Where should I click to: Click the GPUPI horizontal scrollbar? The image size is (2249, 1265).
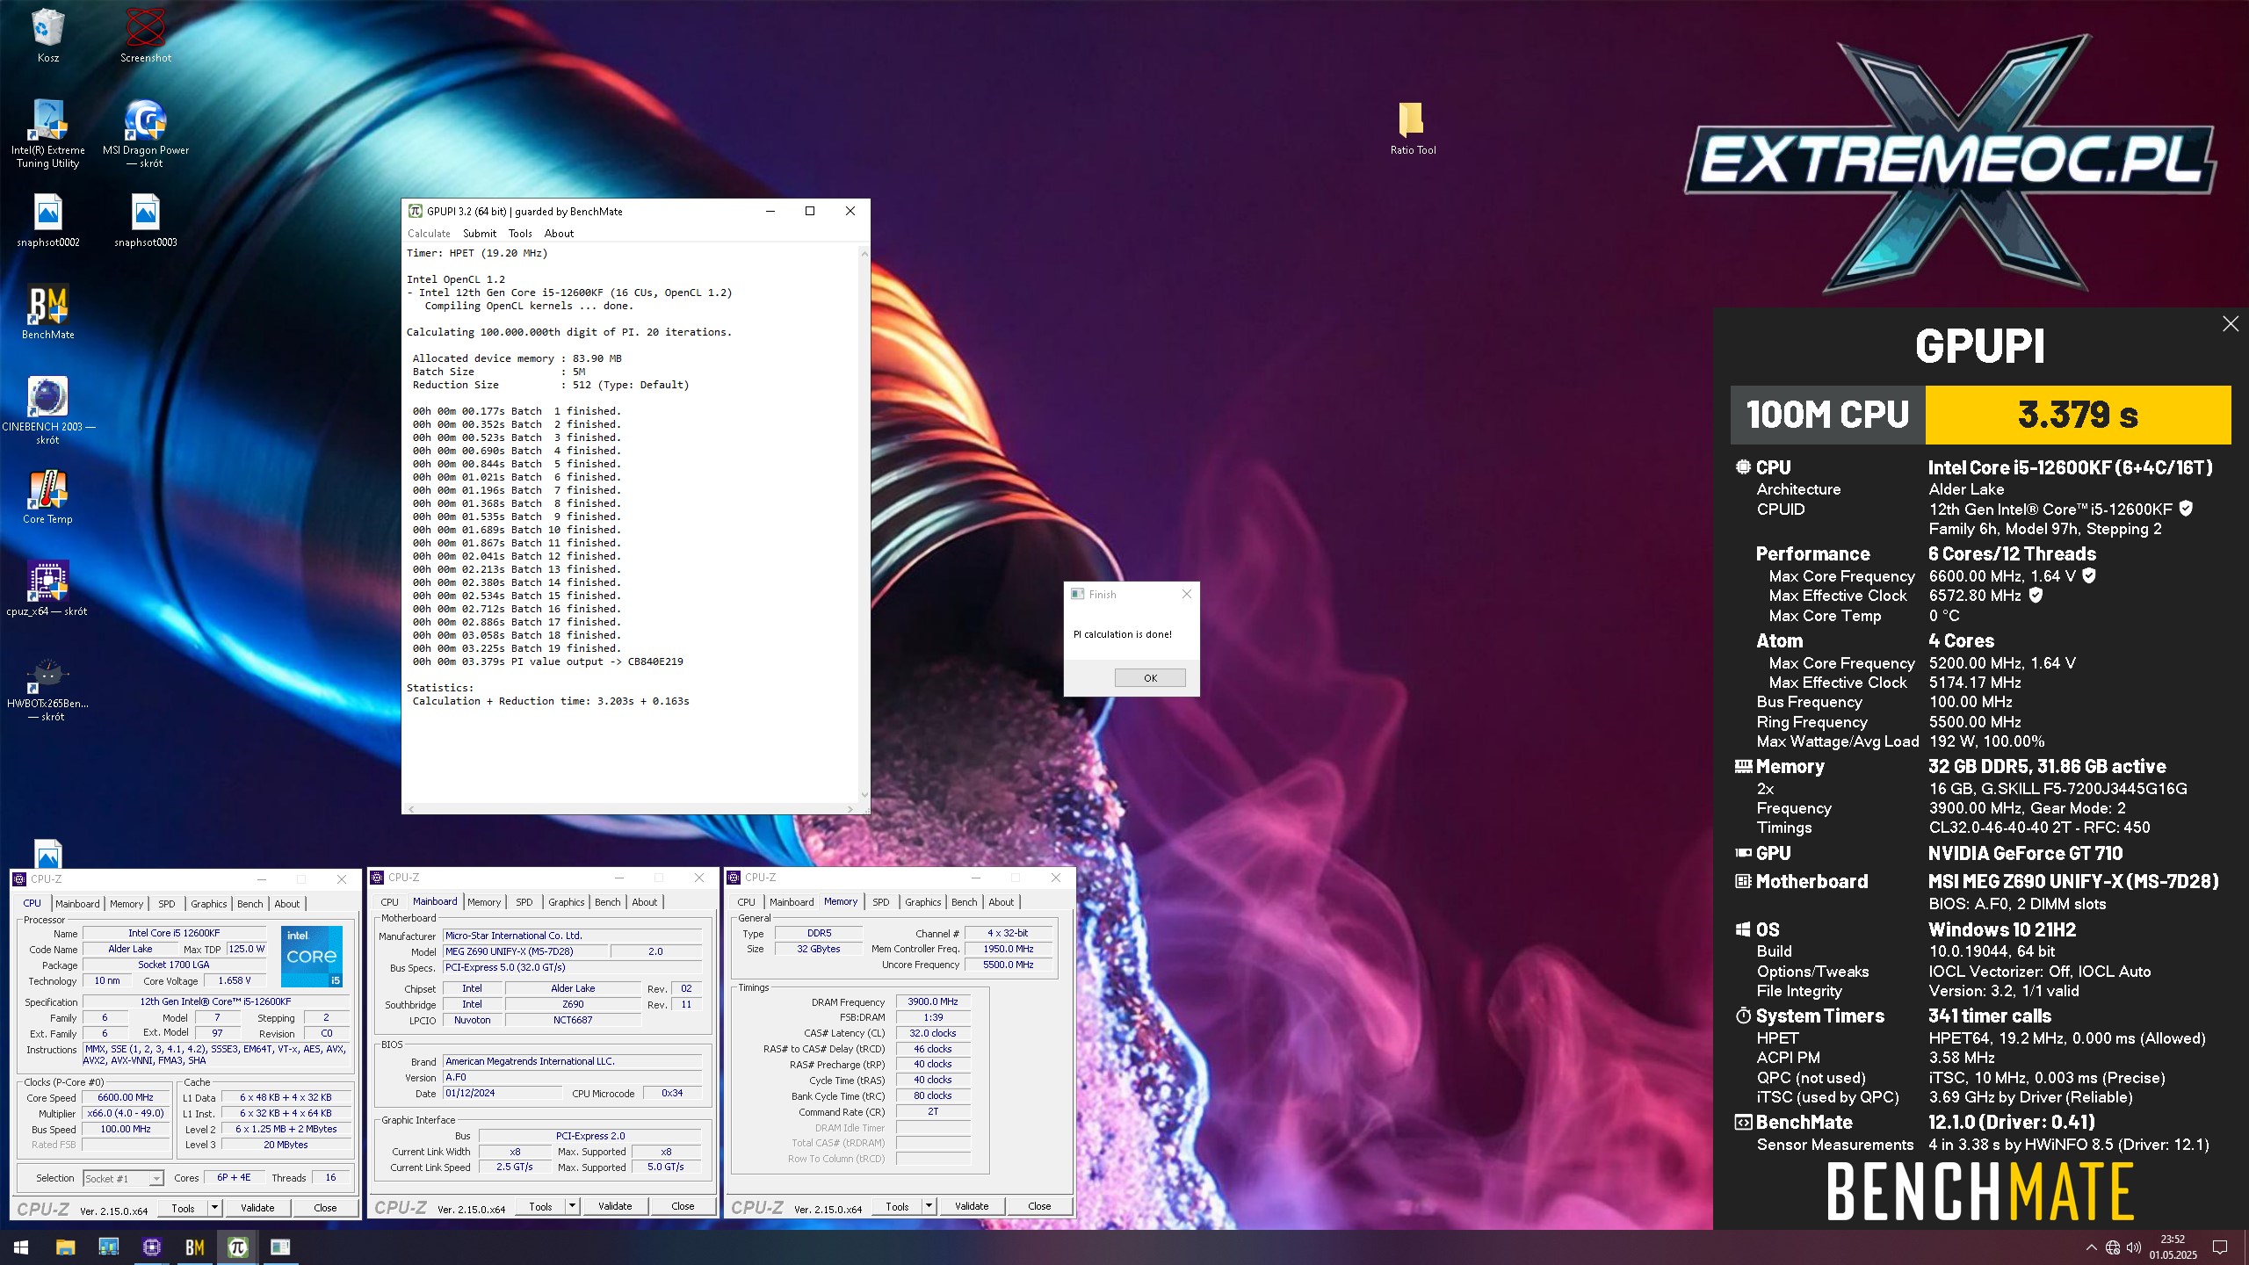(632, 808)
